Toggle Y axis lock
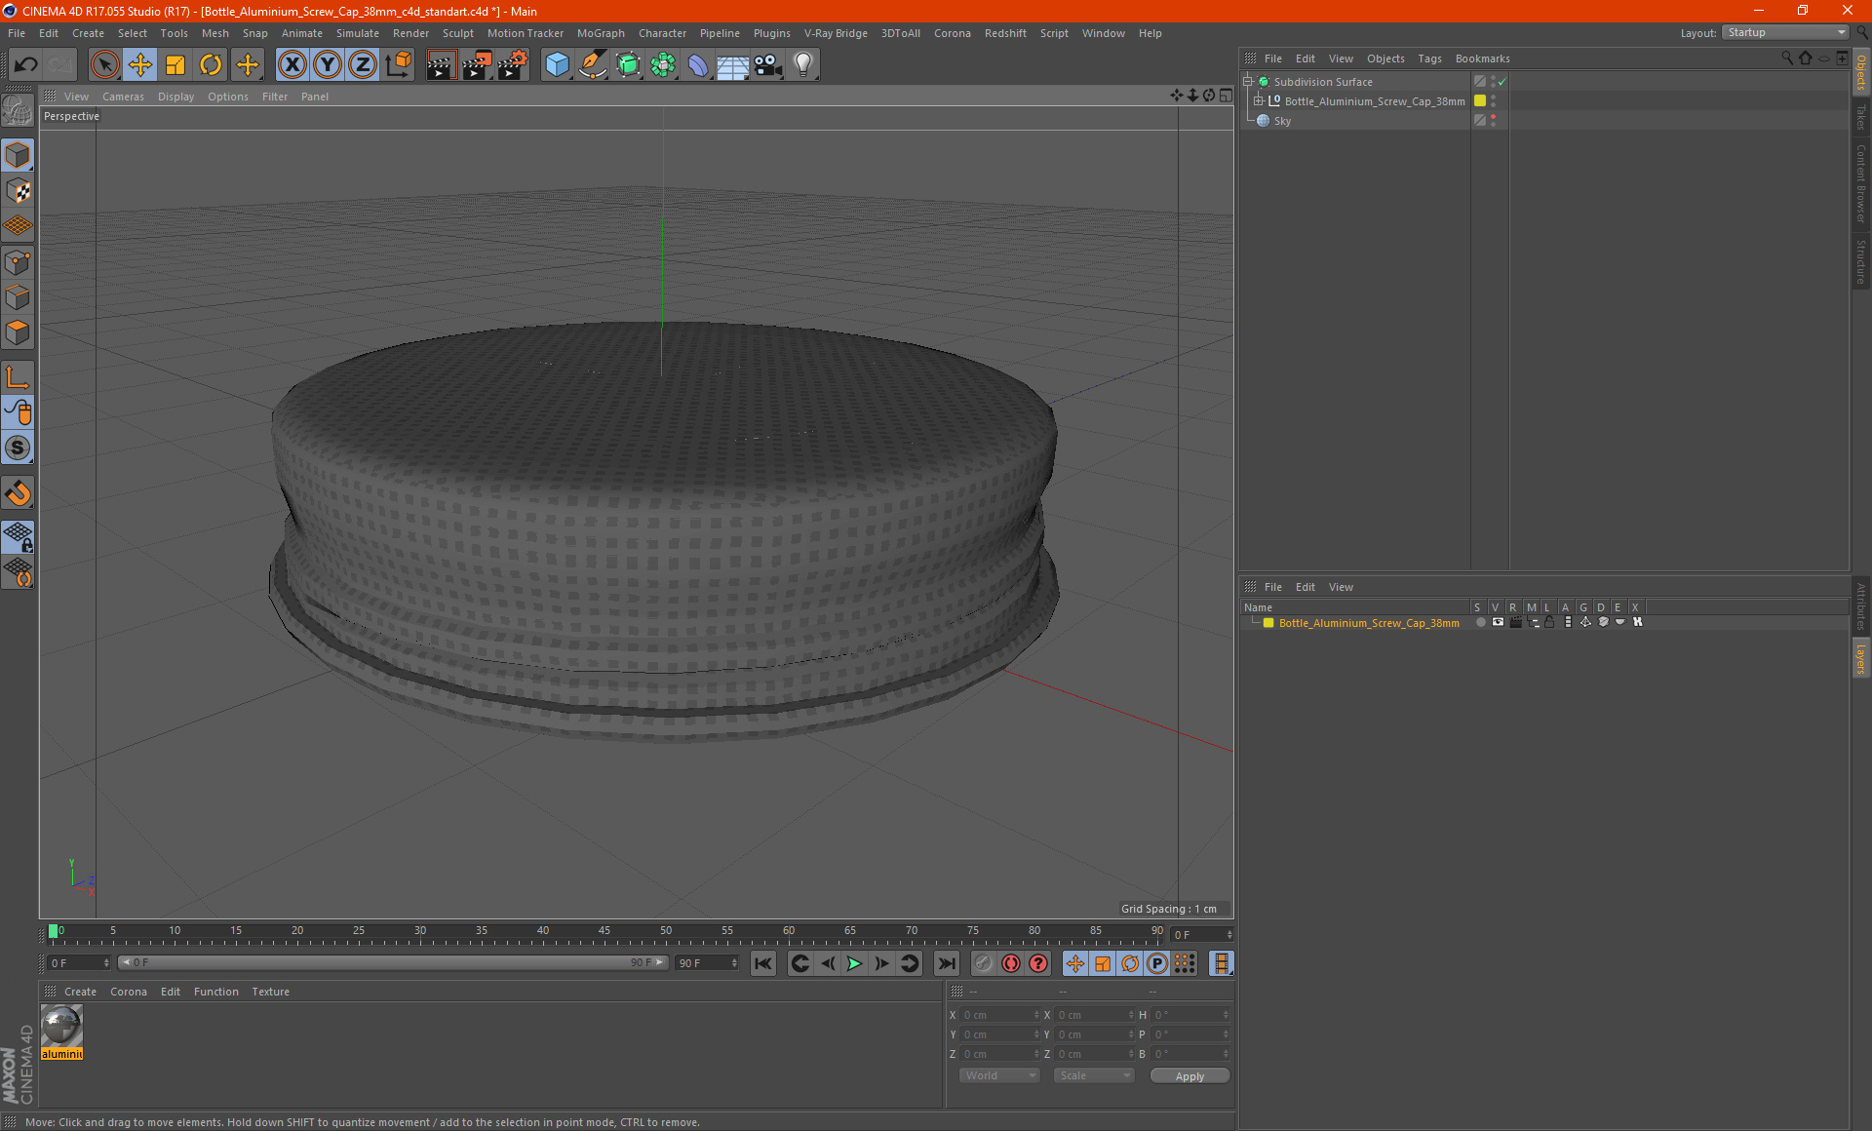The image size is (1872, 1131). pyautogui.click(x=328, y=65)
